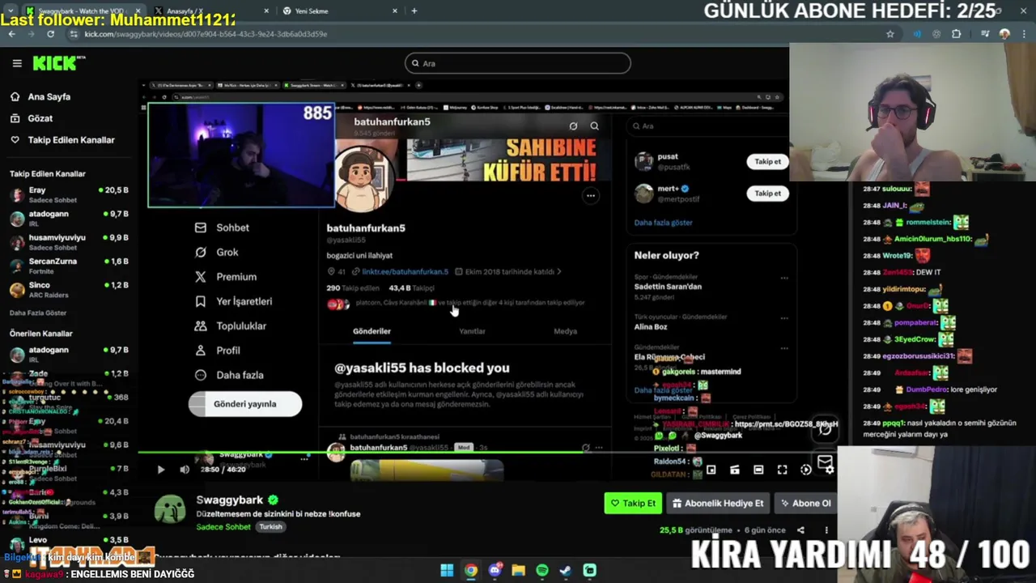The height and width of the screenshot is (583, 1036).
Task: Toggle fullscreen on the video player
Action: click(782, 470)
